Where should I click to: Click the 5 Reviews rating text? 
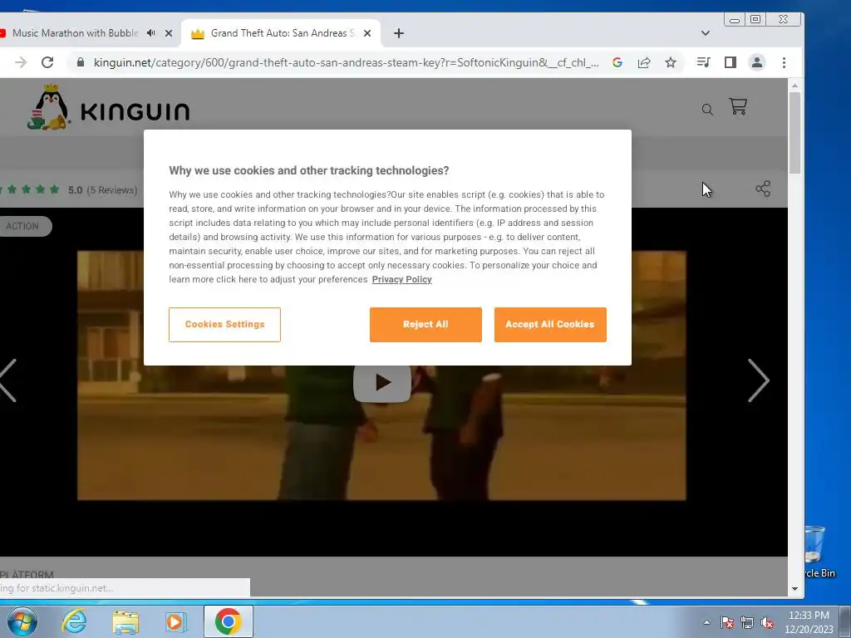tap(112, 190)
